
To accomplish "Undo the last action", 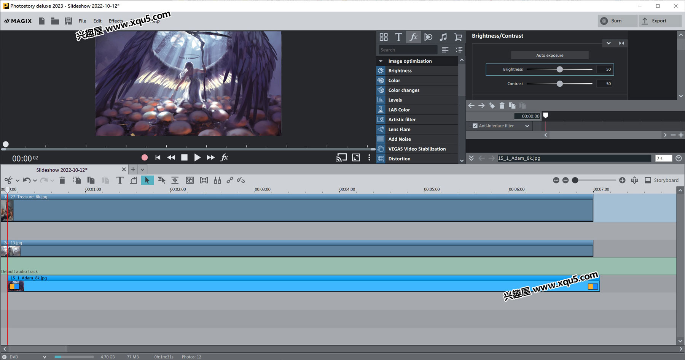I will 27,180.
